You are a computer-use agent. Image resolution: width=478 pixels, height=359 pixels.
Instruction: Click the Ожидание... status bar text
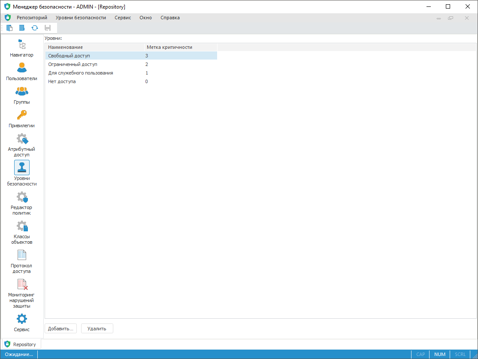coord(19,354)
